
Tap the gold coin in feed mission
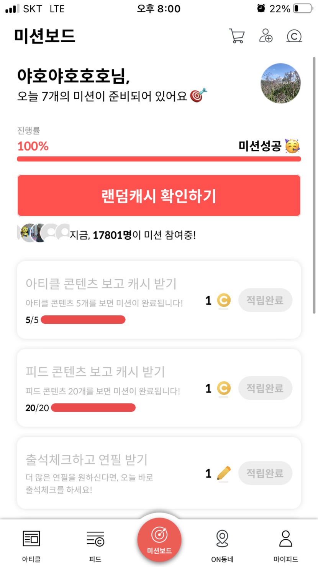[223, 388]
